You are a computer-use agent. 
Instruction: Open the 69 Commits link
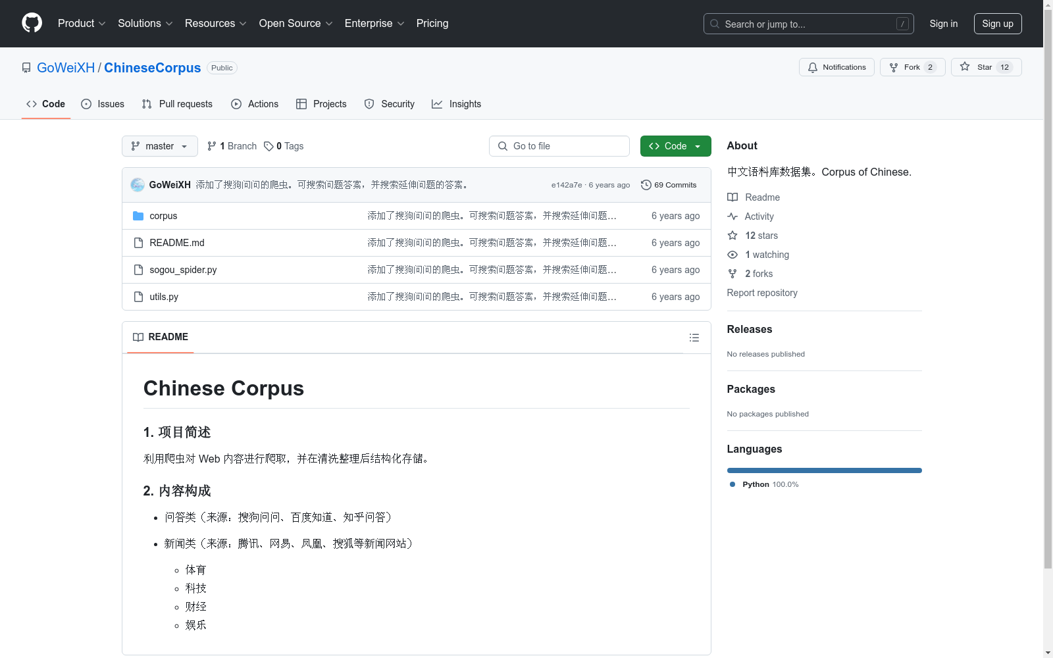pos(669,185)
